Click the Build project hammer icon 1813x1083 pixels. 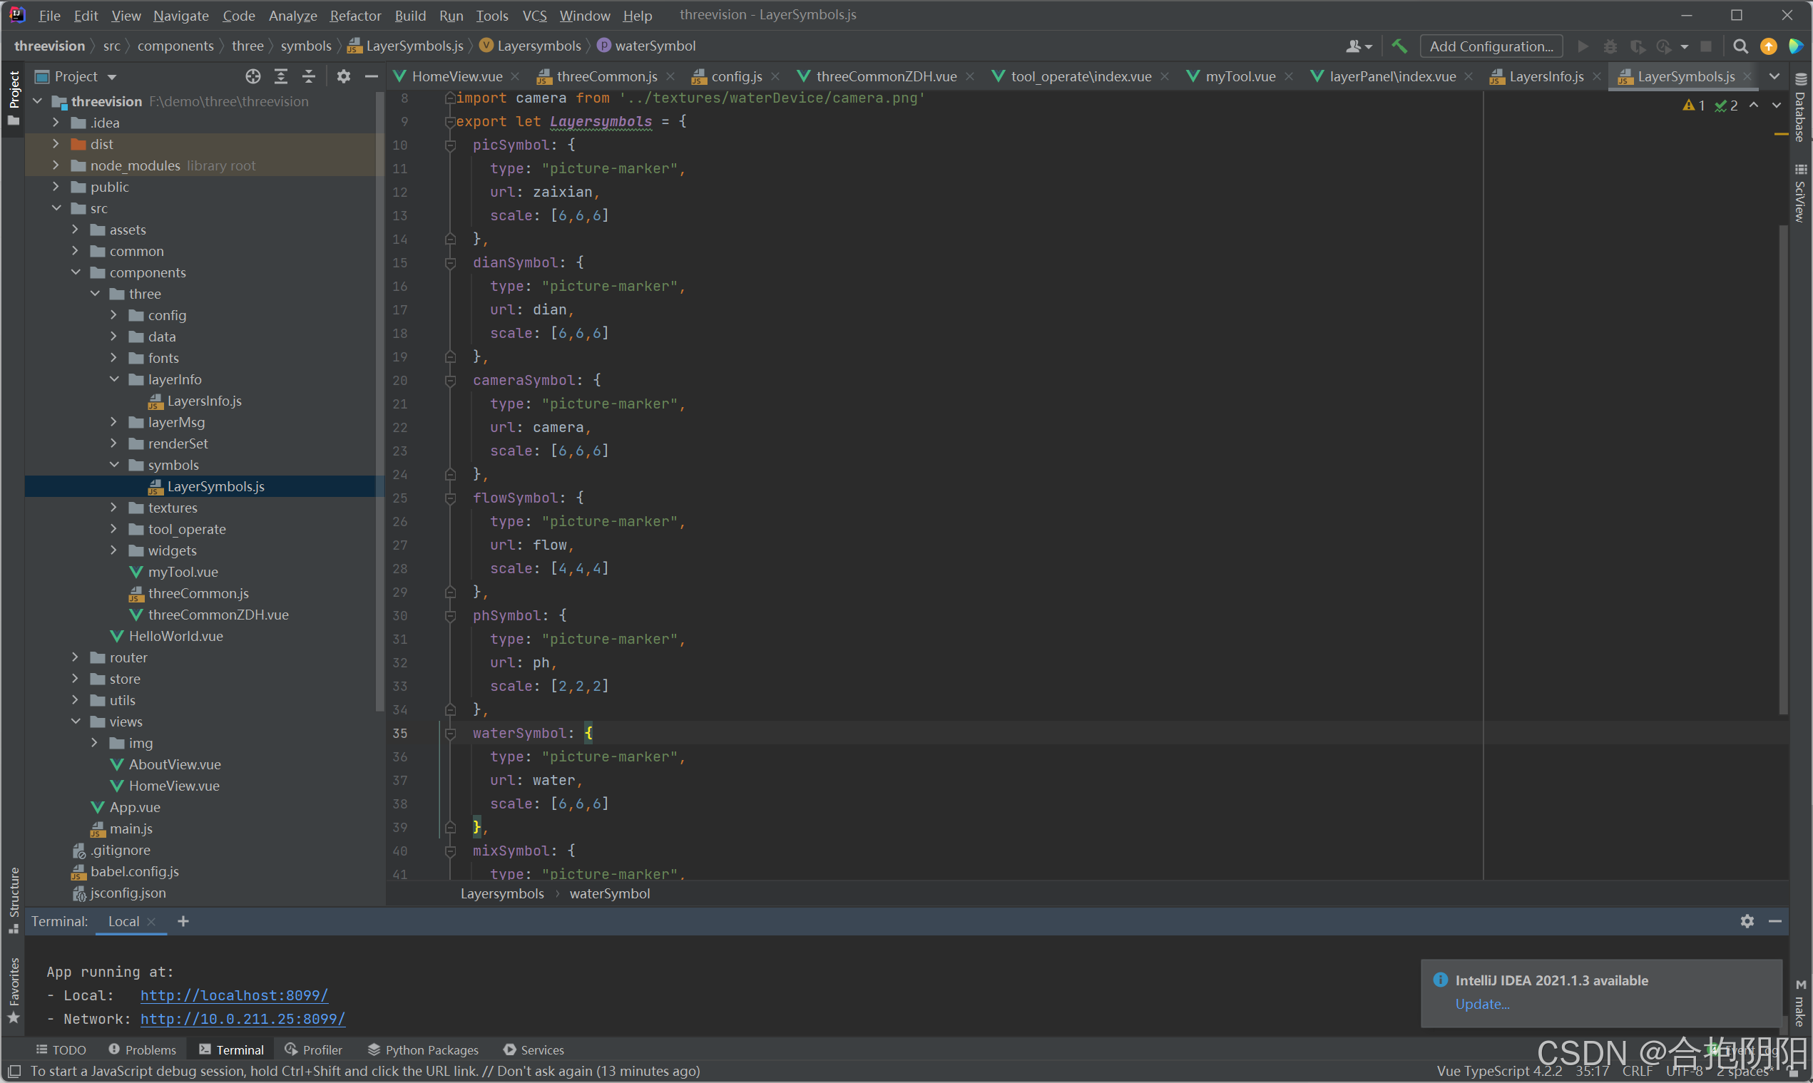point(1399,46)
